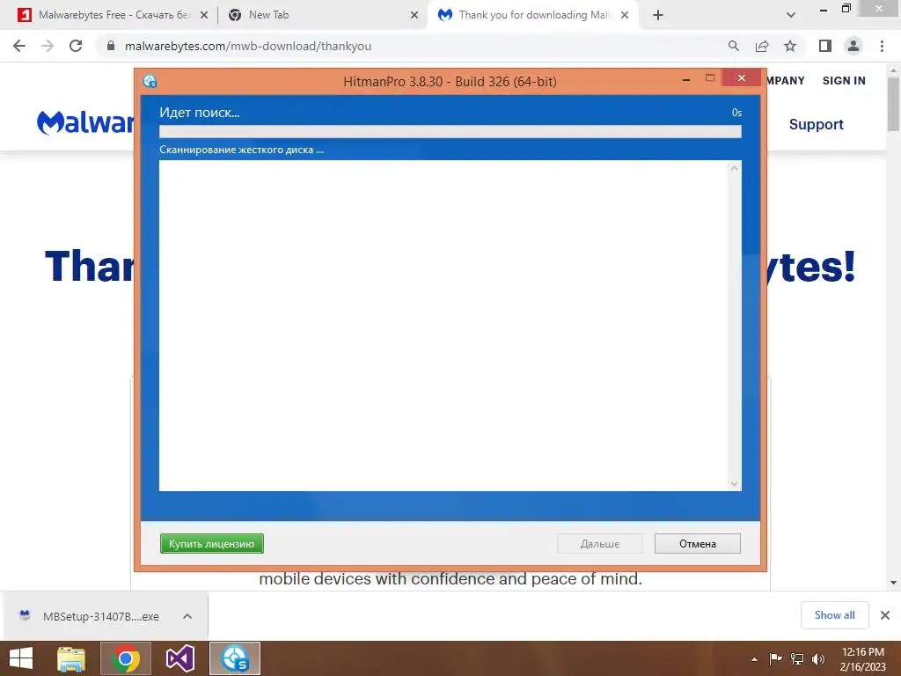This screenshot has width=901, height=676.
Task: Open Action Center flag icon
Action: click(x=775, y=658)
